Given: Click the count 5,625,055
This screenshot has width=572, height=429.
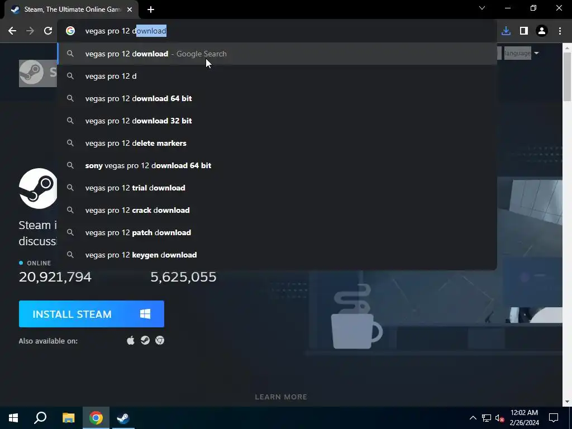Looking at the screenshot, I should (x=183, y=277).
